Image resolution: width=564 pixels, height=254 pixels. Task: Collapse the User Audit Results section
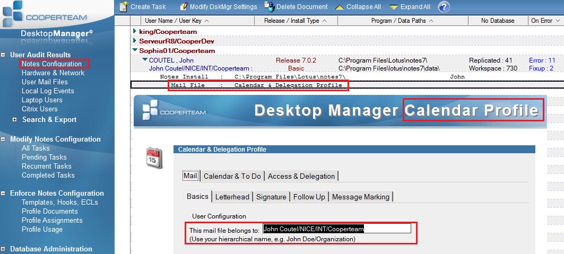point(3,55)
